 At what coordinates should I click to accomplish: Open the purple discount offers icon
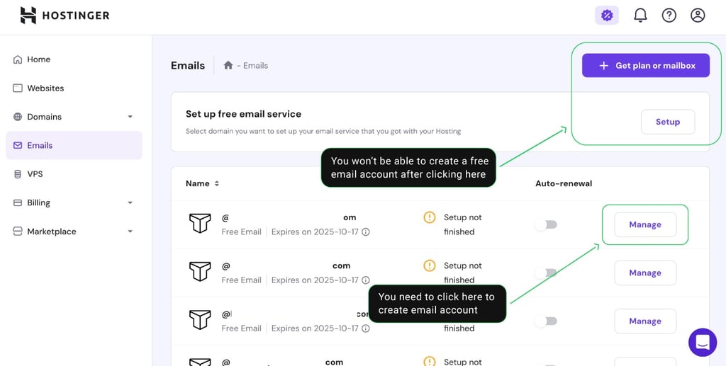pyautogui.click(x=607, y=16)
